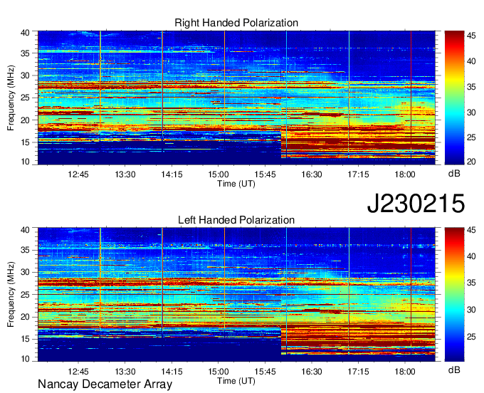Click the 35 value on the bottom color bar
The width and height of the screenshot is (484, 393).
[471, 283]
